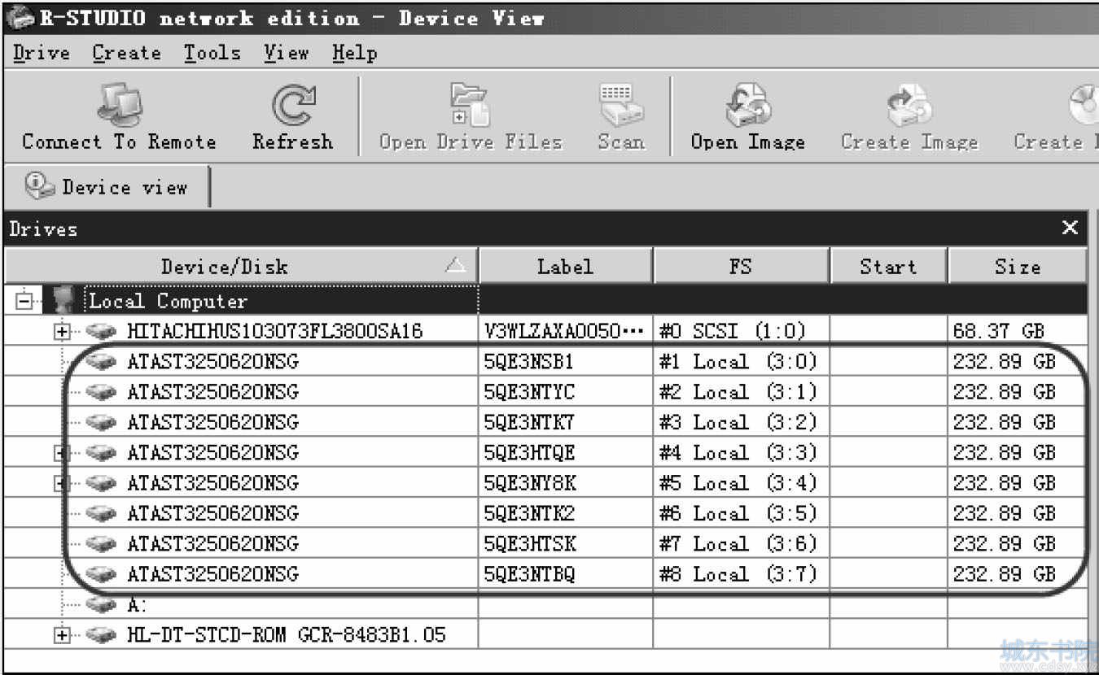Sort by the FS column header

click(x=741, y=267)
